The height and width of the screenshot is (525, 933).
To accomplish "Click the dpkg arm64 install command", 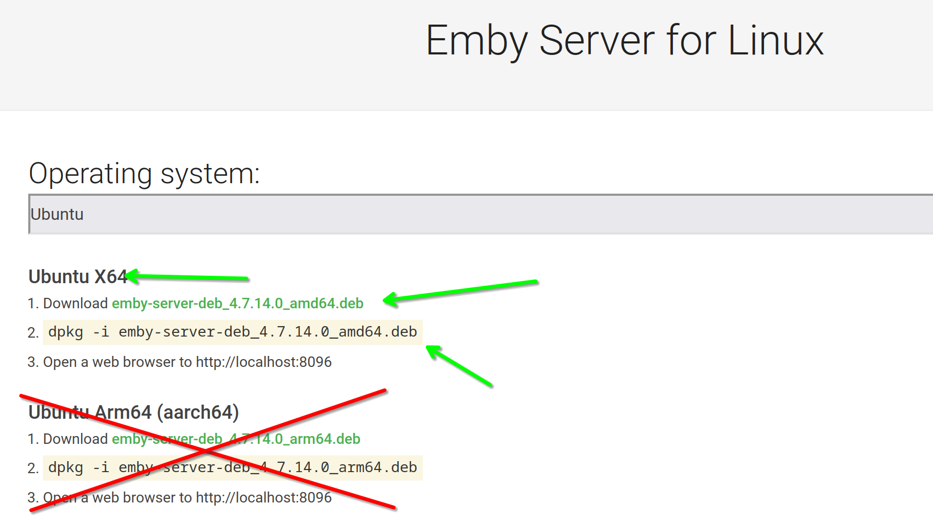I will [232, 467].
